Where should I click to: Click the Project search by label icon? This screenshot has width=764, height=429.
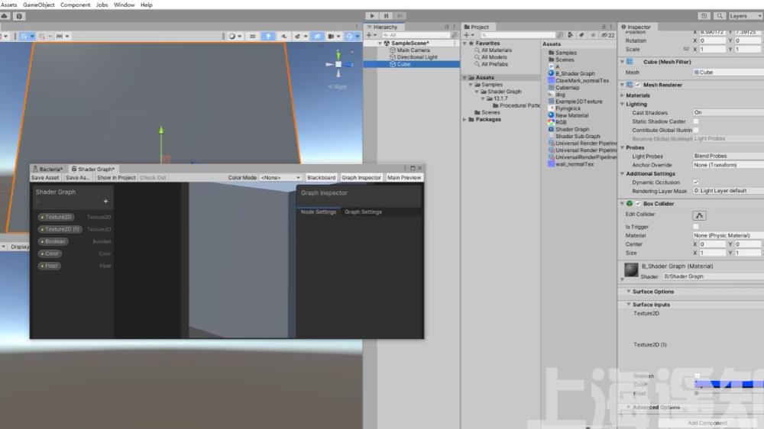point(581,35)
